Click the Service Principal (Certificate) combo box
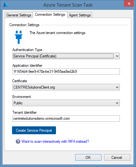Image resolution: width=136 pixels, height=167 pixels. [x=66, y=56]
